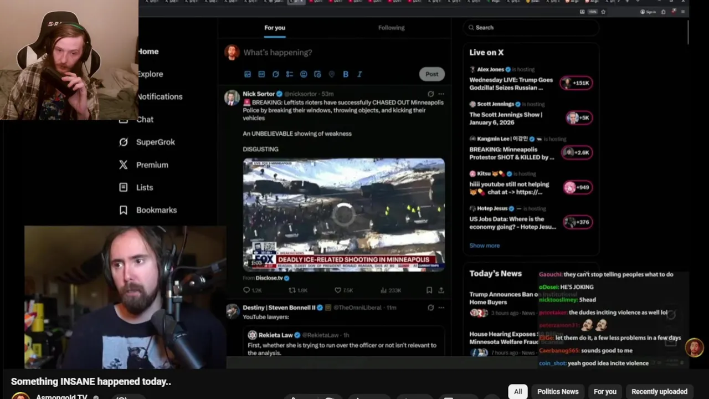Click the Lists sidebar icon
Screen dimensions: 709x399
tap(124, 187)
